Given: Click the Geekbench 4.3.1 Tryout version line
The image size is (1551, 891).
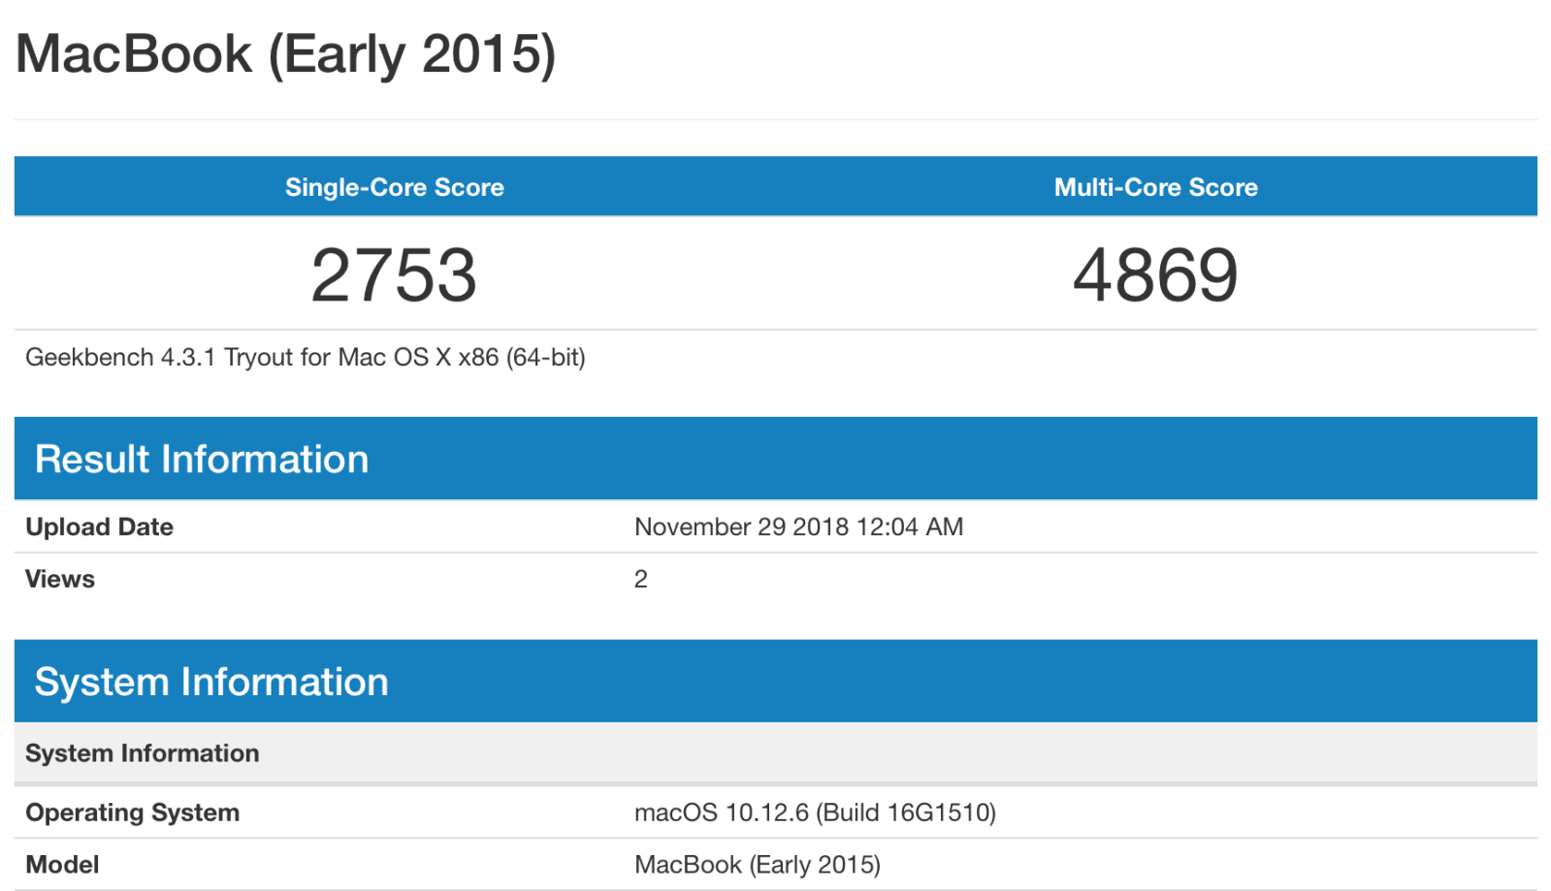Looking at the screenshot, I should click(x=306, y=358).
